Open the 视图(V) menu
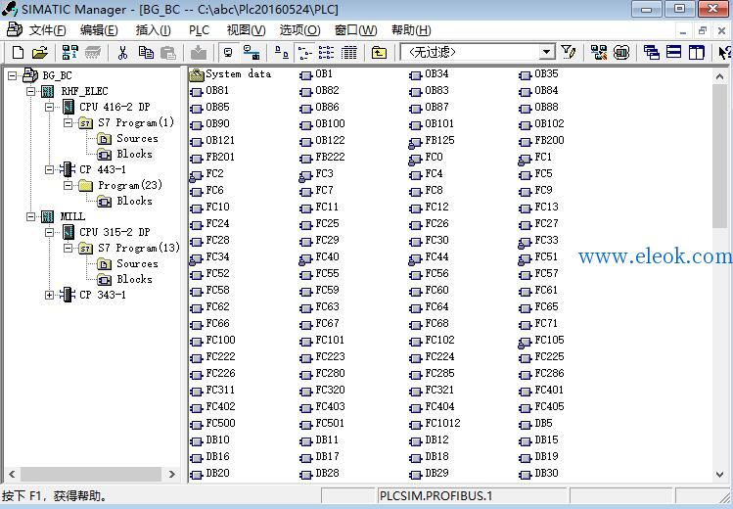 246,30
